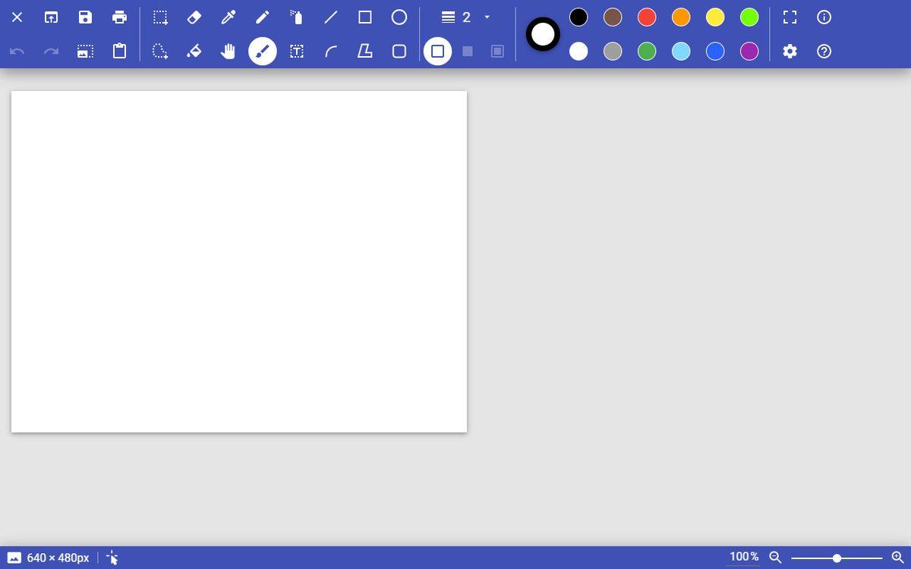Switch to the solid fill shape mode
Image resolution: width=911 pixels, height=569 pixels.
coord(468,52)
